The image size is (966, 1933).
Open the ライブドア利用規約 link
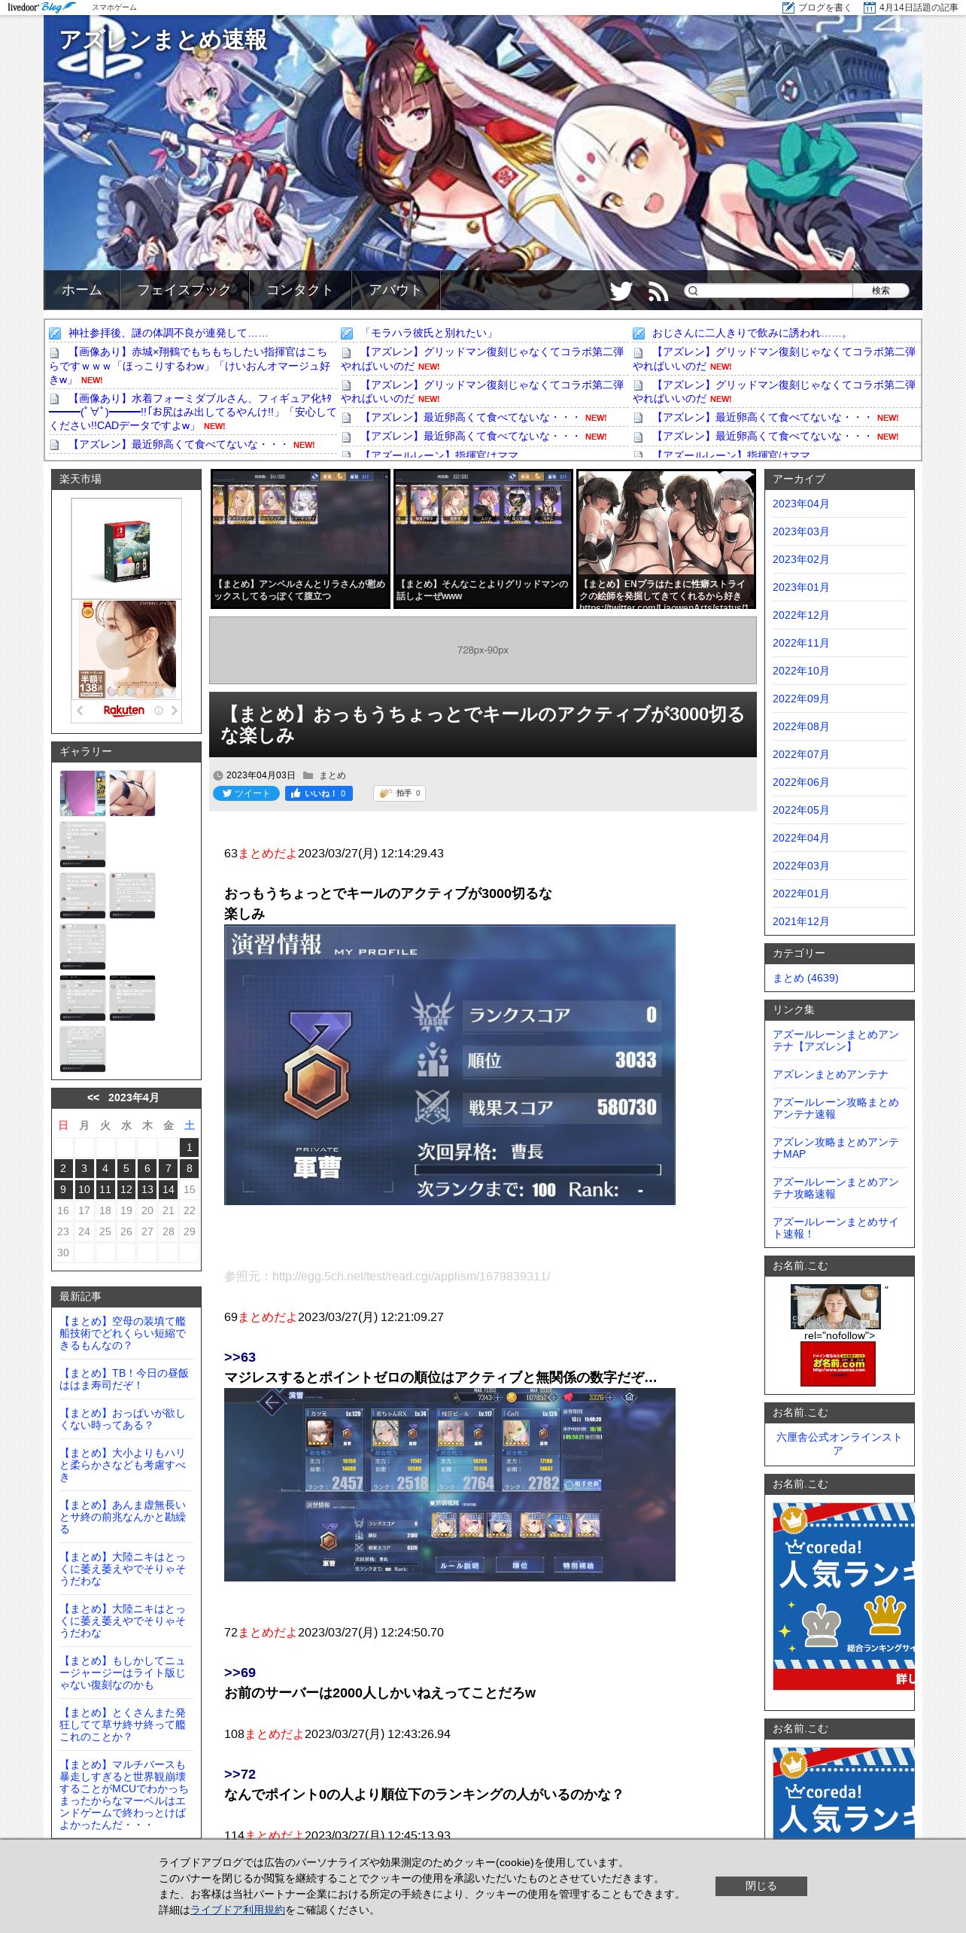238,1910
